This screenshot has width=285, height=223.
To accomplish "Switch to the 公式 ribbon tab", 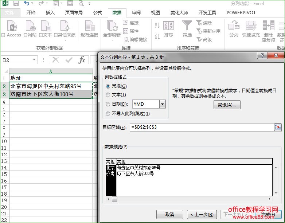I will coord(98,12).
